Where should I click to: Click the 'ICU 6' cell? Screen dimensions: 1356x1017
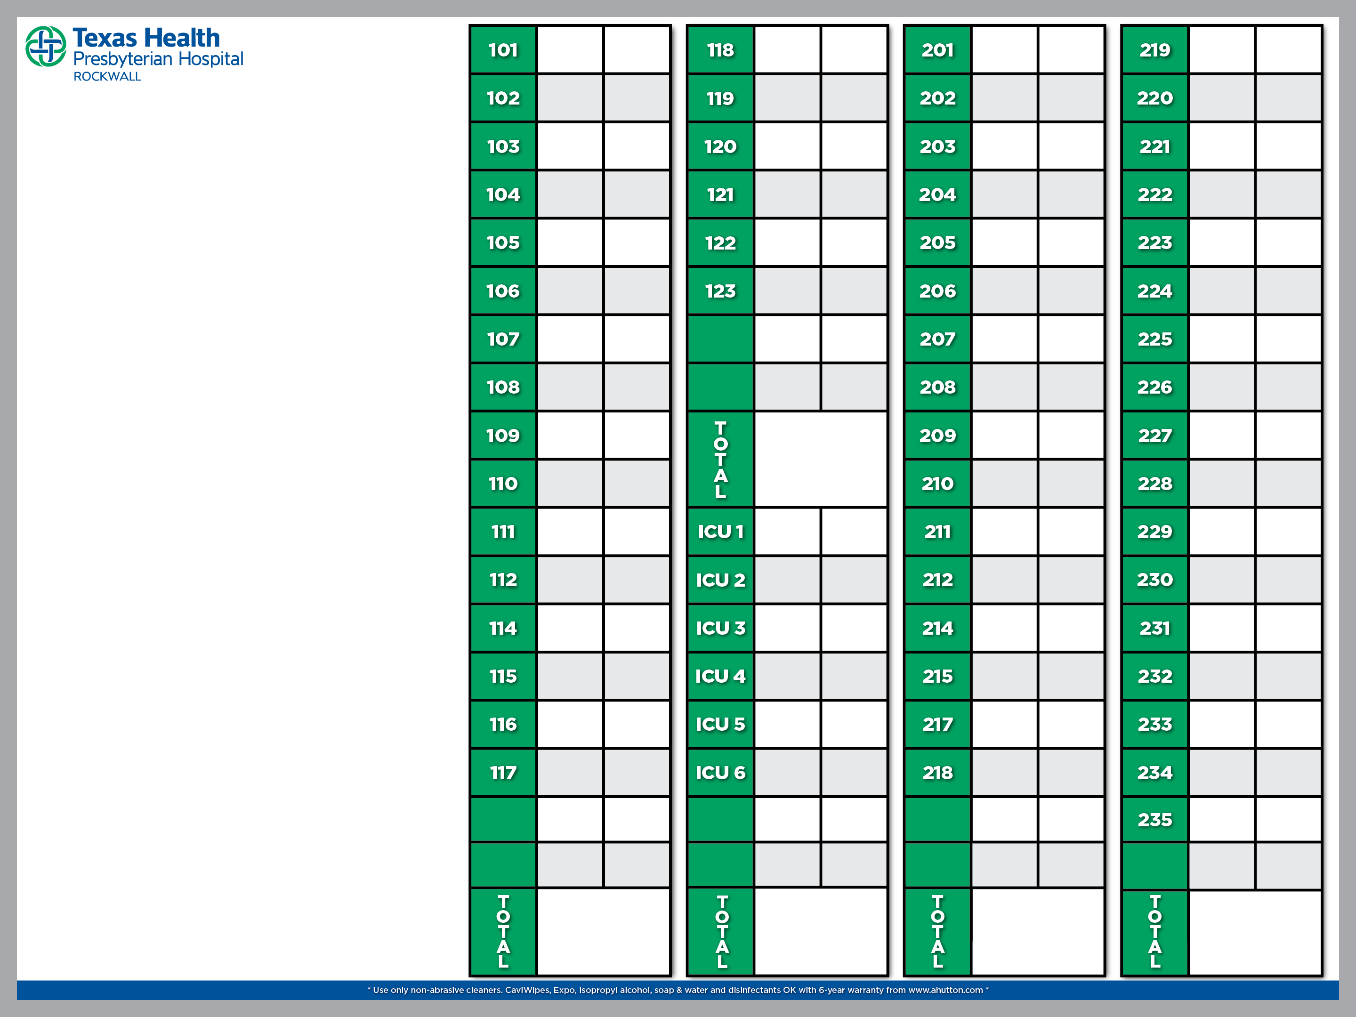(720, 773)
